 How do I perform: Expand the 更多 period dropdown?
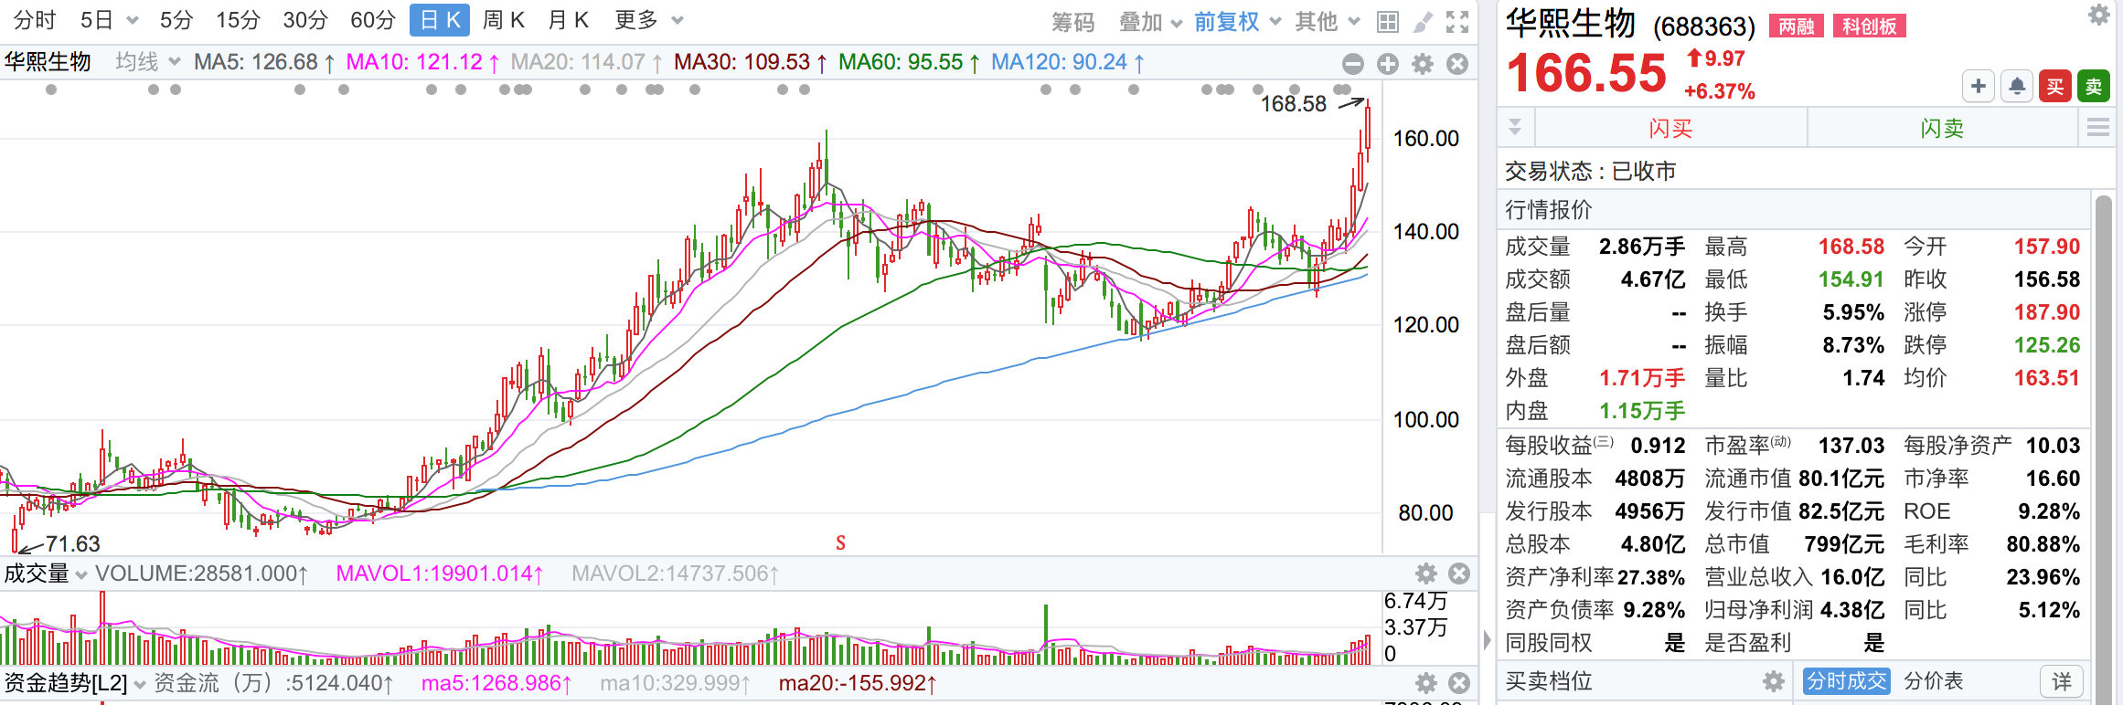pyautogui.click(x=648, y=20)
